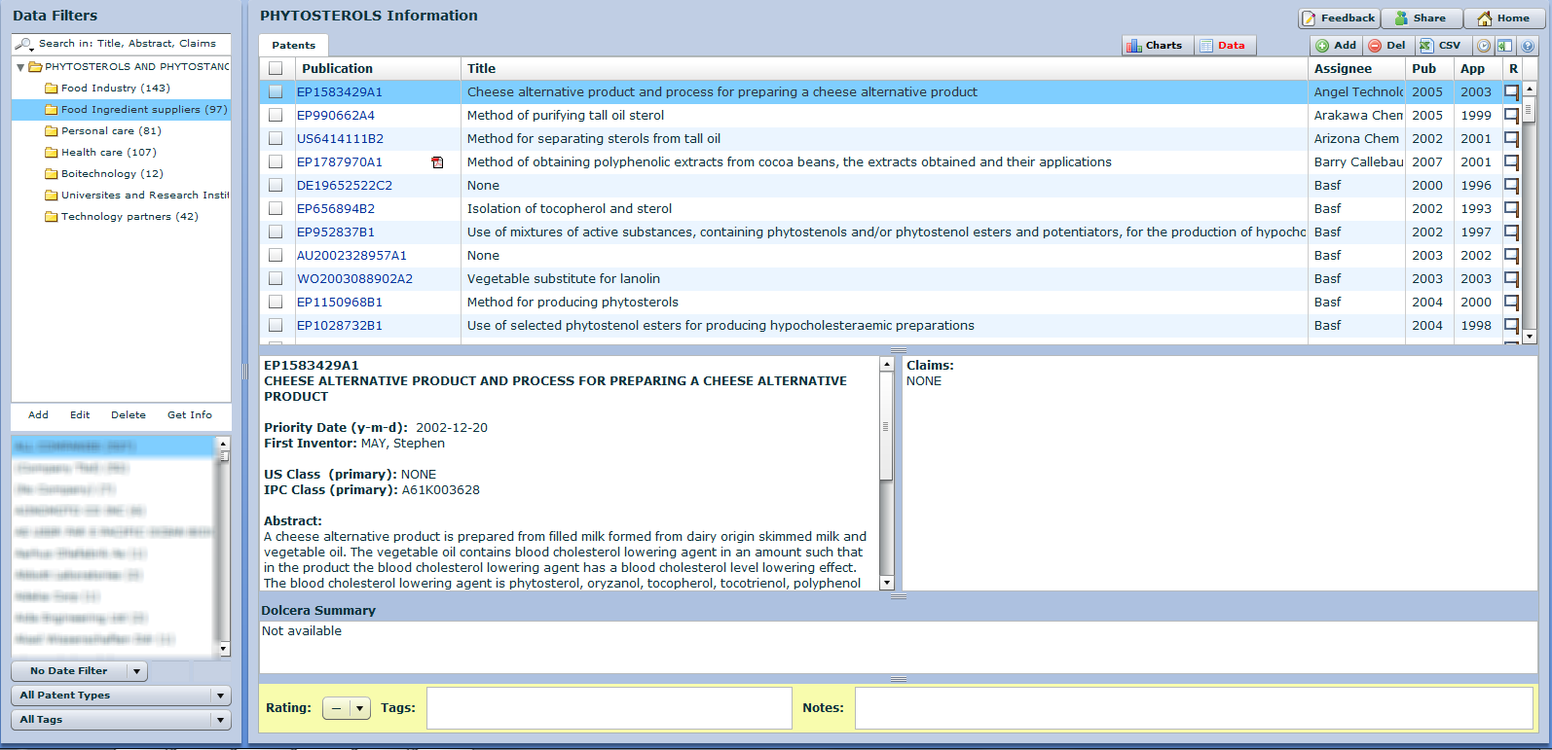
Task: Click inside the Notes text field
Action: 1193,708
